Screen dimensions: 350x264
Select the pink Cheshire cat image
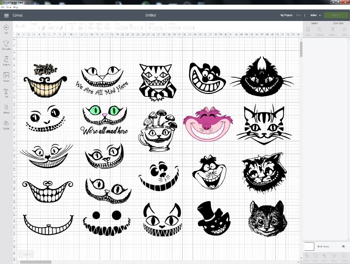(x=208, y=124)
